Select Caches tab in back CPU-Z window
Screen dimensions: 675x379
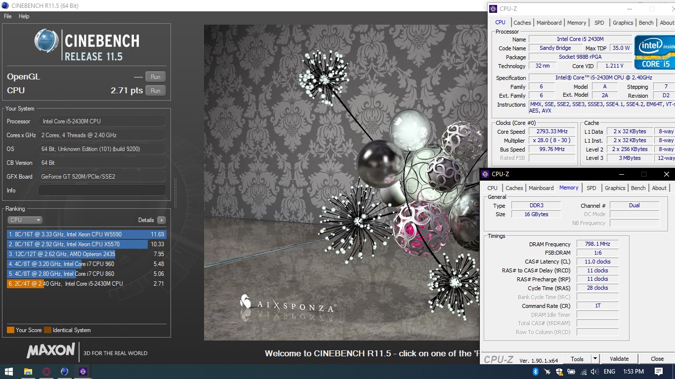[x=522, y=23]
